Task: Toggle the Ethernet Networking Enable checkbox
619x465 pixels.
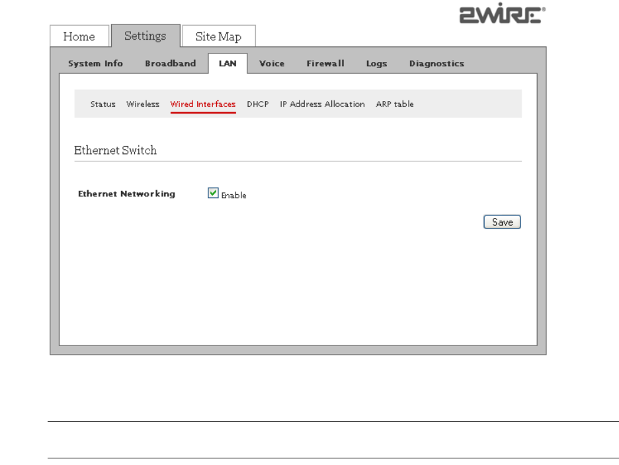Action: click(x=213, y=193)
